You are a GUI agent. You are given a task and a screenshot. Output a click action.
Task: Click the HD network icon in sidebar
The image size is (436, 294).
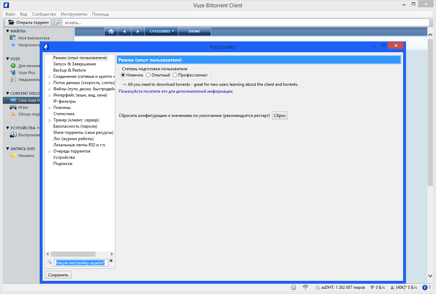click(13, 100)
